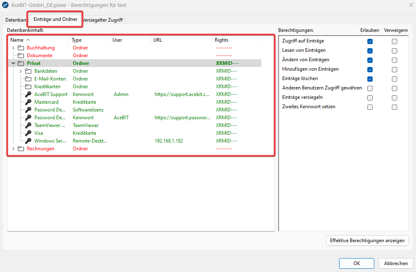Close the Berechtigungen dialog window
Viewport: 416px width, 272px height.
click(411, 5)
